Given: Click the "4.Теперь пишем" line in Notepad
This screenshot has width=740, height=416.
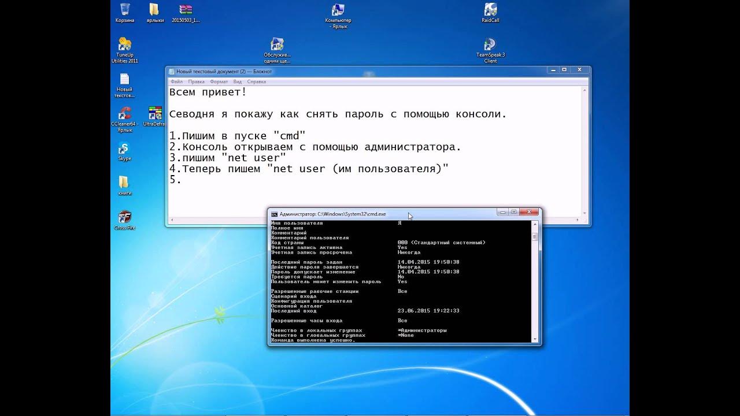Looking at the screenshot, I should [x=309, y=169].
